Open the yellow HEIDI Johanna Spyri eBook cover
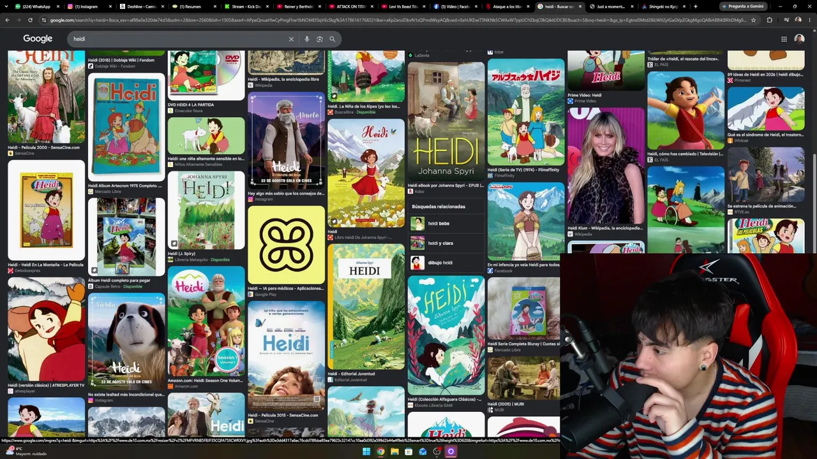The image size is (817, 459). [x=446, y=121]
